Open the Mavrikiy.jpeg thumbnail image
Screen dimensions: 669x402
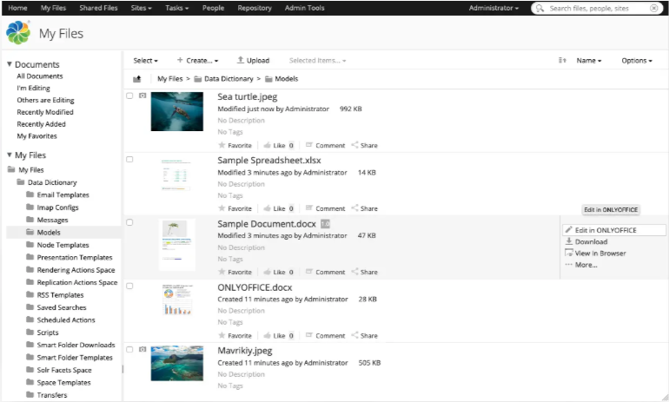177,363
